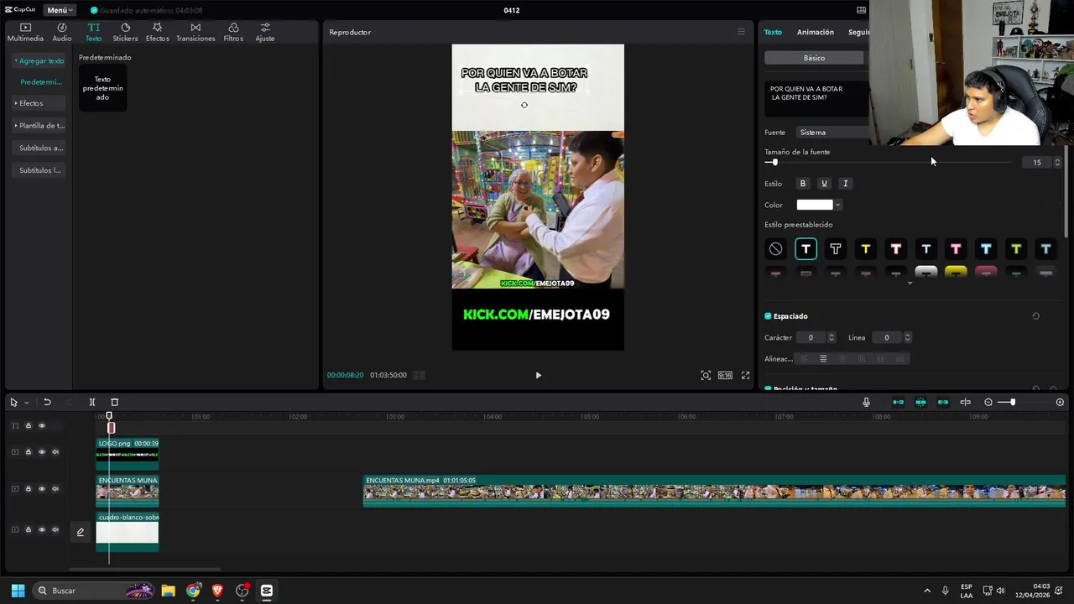Adjust the font size slider
Screen dimensions: 1074x604
point(774,162)
